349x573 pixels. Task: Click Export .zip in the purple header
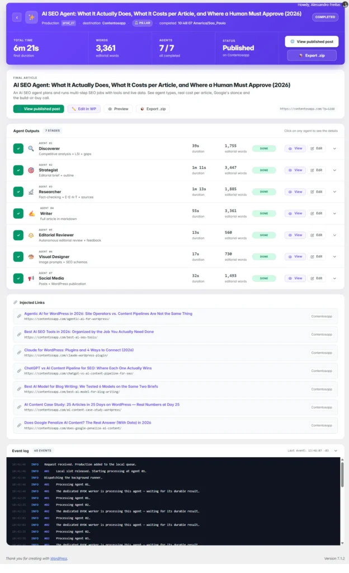coord(312,55)
